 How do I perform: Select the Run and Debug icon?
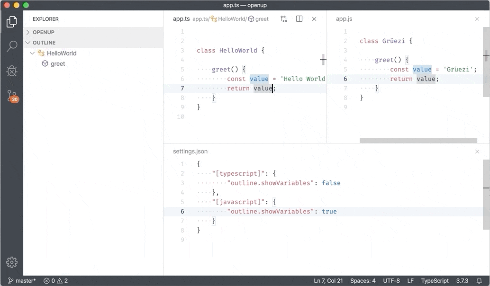pos(12,71)
